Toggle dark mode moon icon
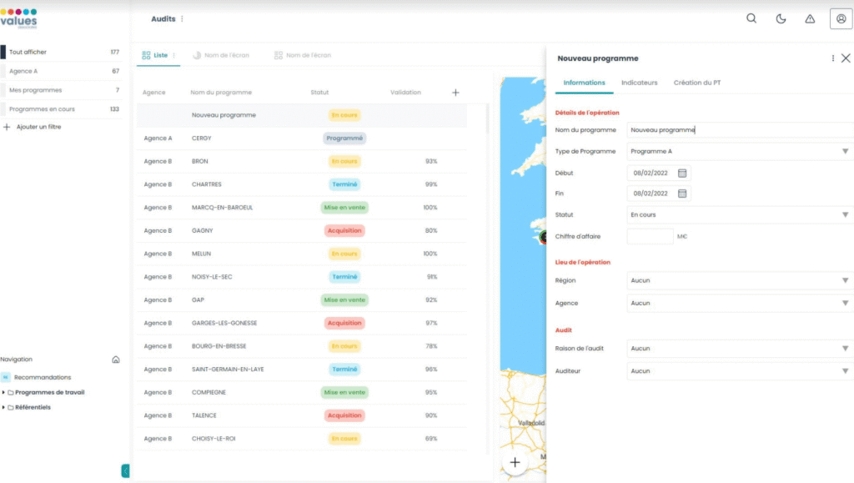This screenshot has width=854, height=483. tap(781, 18)
